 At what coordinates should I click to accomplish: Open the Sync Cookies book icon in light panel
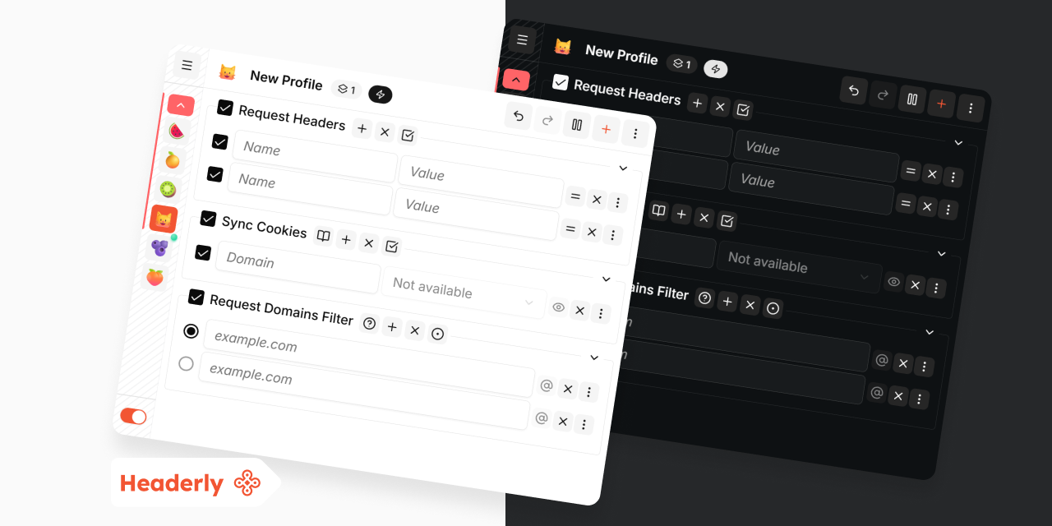[324, 237]
